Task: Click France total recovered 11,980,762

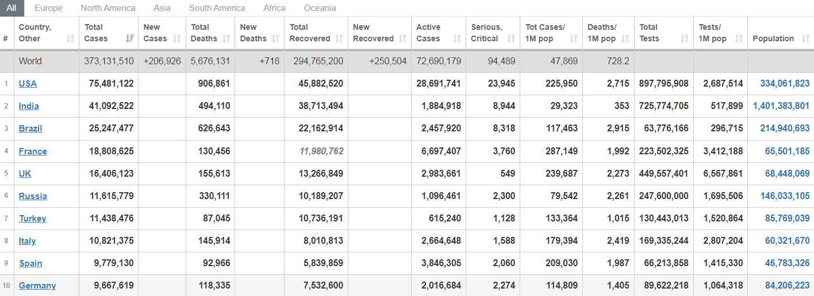Action: tap(321, 151)
